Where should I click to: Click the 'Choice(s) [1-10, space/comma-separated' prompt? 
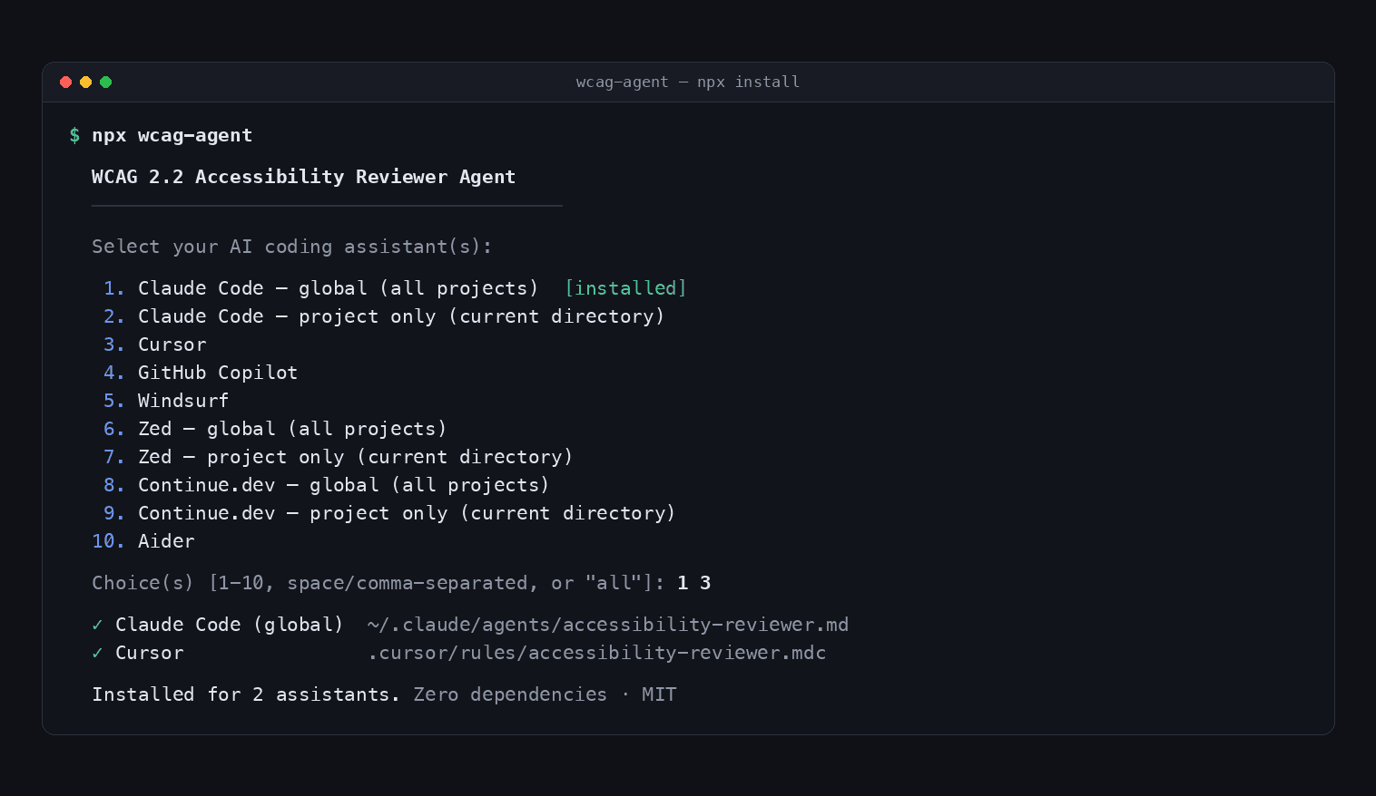coord(378,583)
